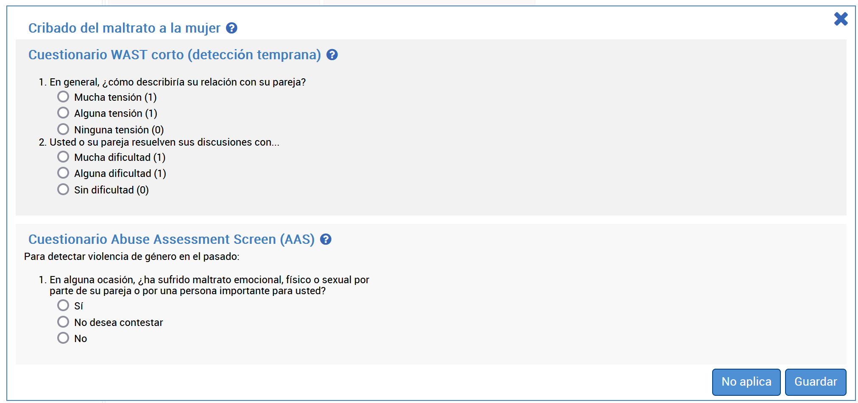Select 'Mucha tensión (1)' option

[63, 97]
